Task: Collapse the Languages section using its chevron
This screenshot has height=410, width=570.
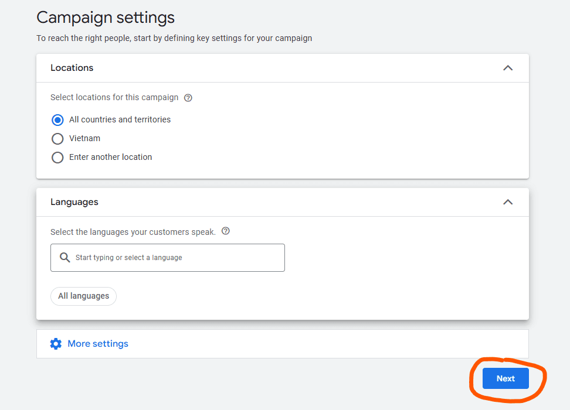Action: [x=508, y=202]
